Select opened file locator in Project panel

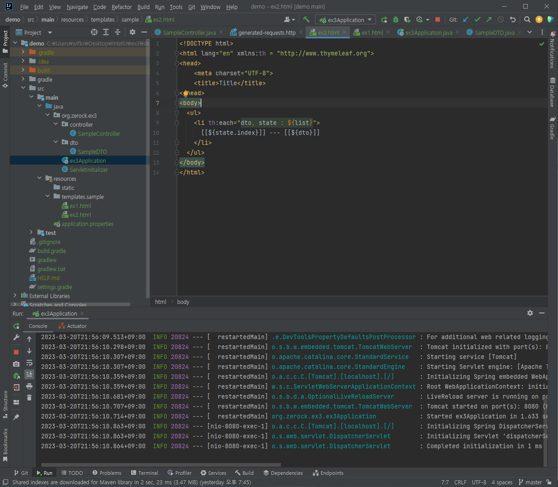[94, 32]
